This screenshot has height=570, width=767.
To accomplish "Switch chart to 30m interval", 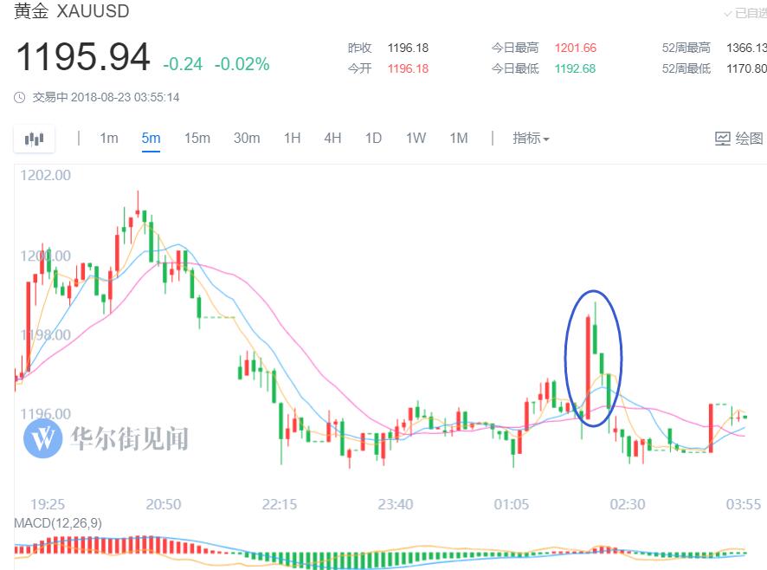I will click(247, 139).
